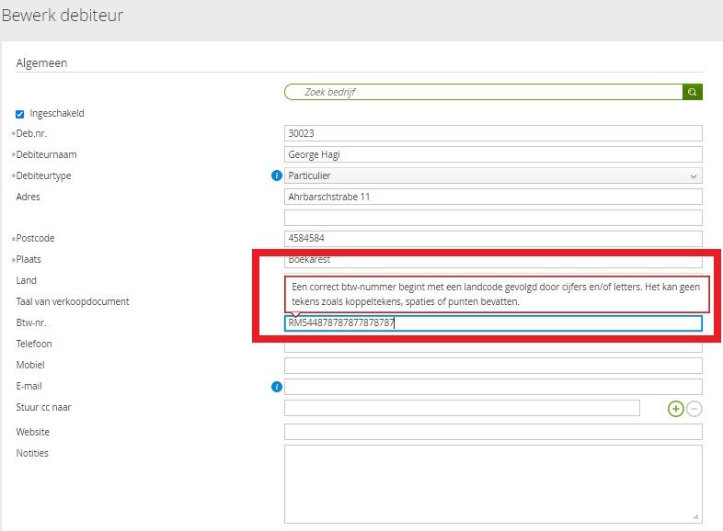Focus the Mobiel input field
This screenshot has width=723, height=531.
click(x=493, y=366)
